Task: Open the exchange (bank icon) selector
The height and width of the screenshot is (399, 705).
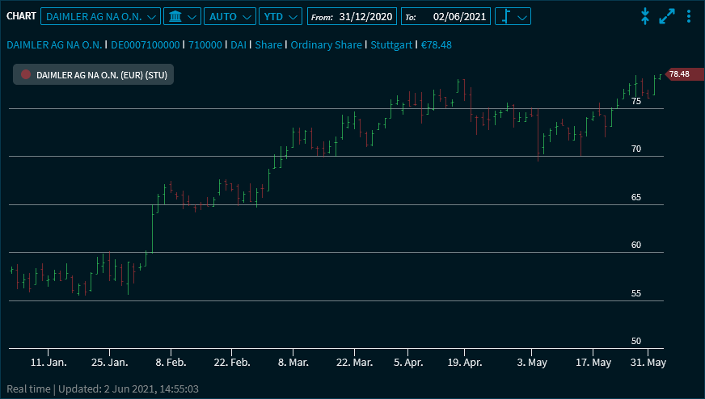Action: [181, 16]
